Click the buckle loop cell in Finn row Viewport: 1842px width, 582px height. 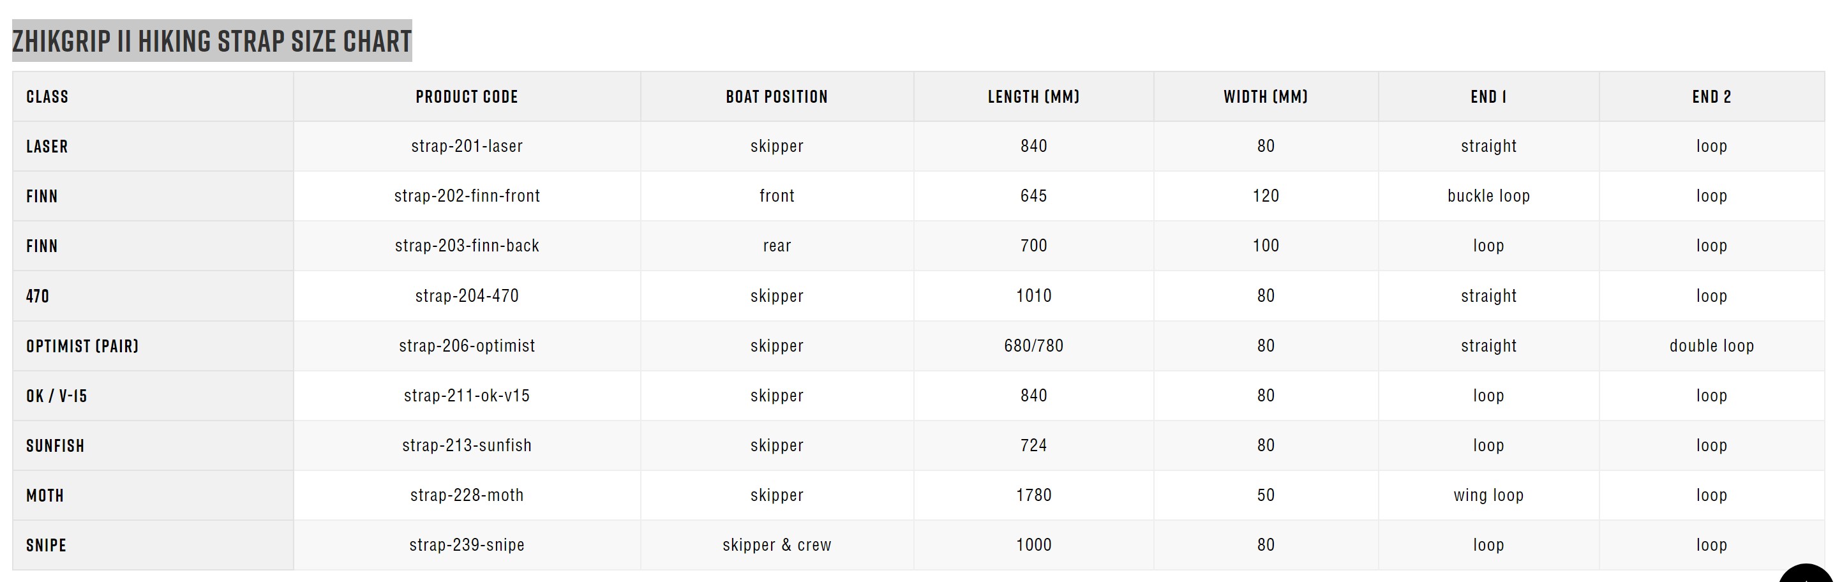[1488, 196]
